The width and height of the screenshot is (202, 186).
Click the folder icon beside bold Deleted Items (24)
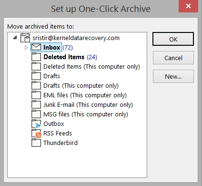(36, 57)
